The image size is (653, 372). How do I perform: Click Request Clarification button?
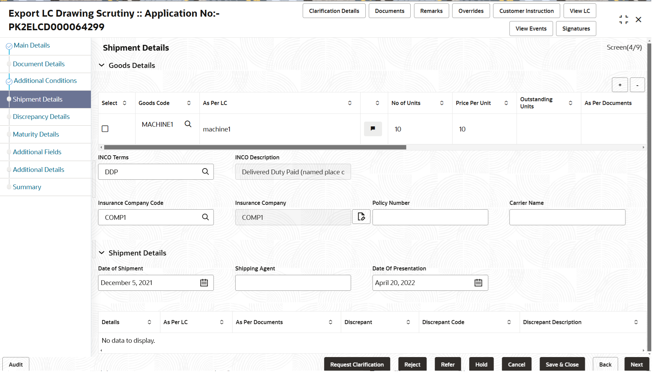tap(357, 364)
